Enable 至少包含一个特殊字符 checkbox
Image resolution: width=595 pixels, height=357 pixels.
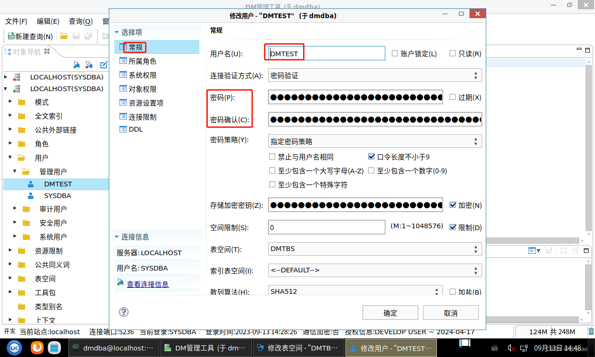click(x=272, y=185)
